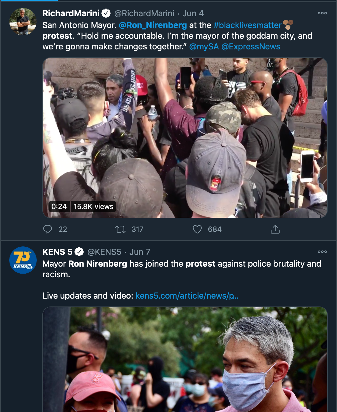Screen dimensions: 337x412
Task: Retweet the RichardMarini protest tweet
Action: 121,229
